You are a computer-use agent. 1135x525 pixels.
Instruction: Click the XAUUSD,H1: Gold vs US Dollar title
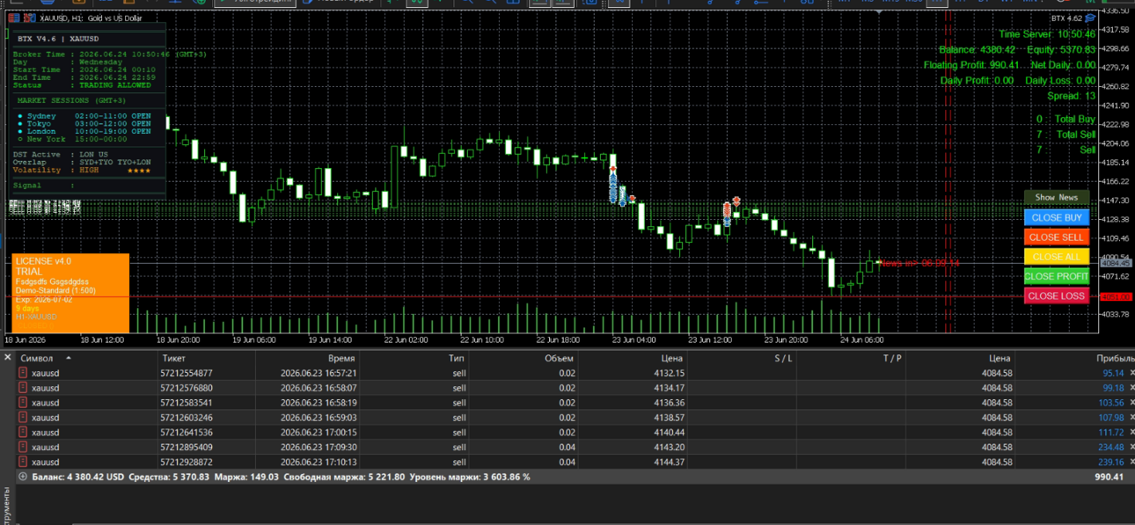coord(92,18)
